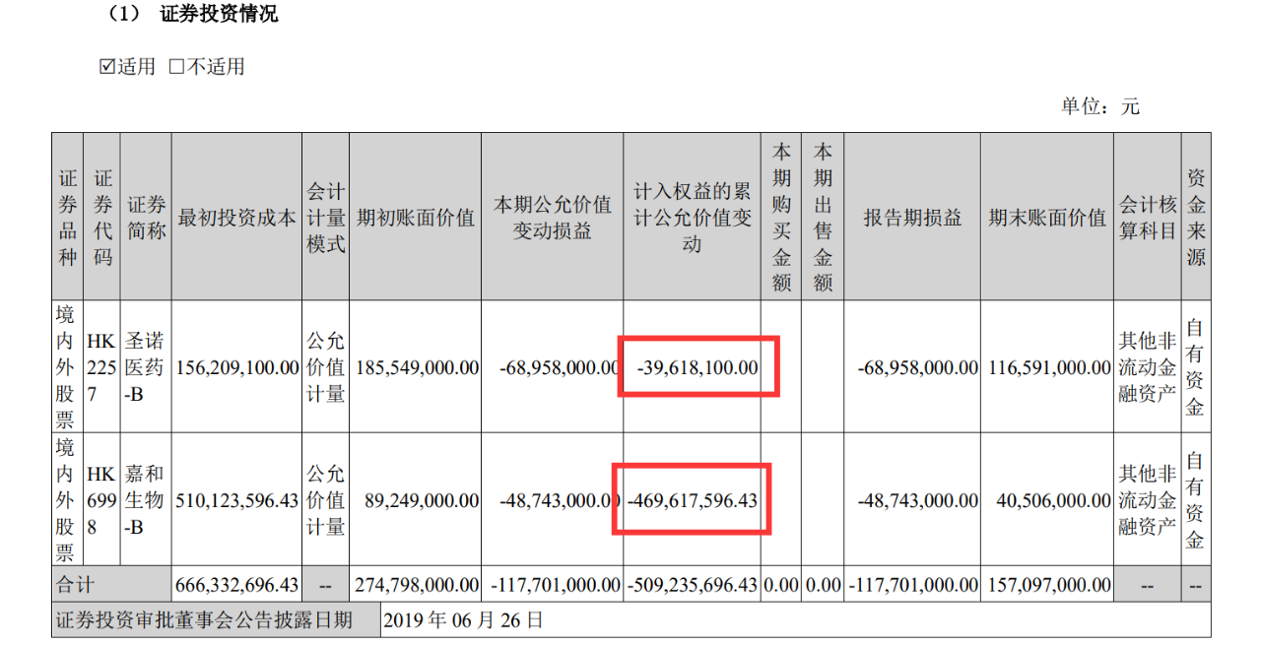Click the date 2019年06月26日

coord(462,620)
